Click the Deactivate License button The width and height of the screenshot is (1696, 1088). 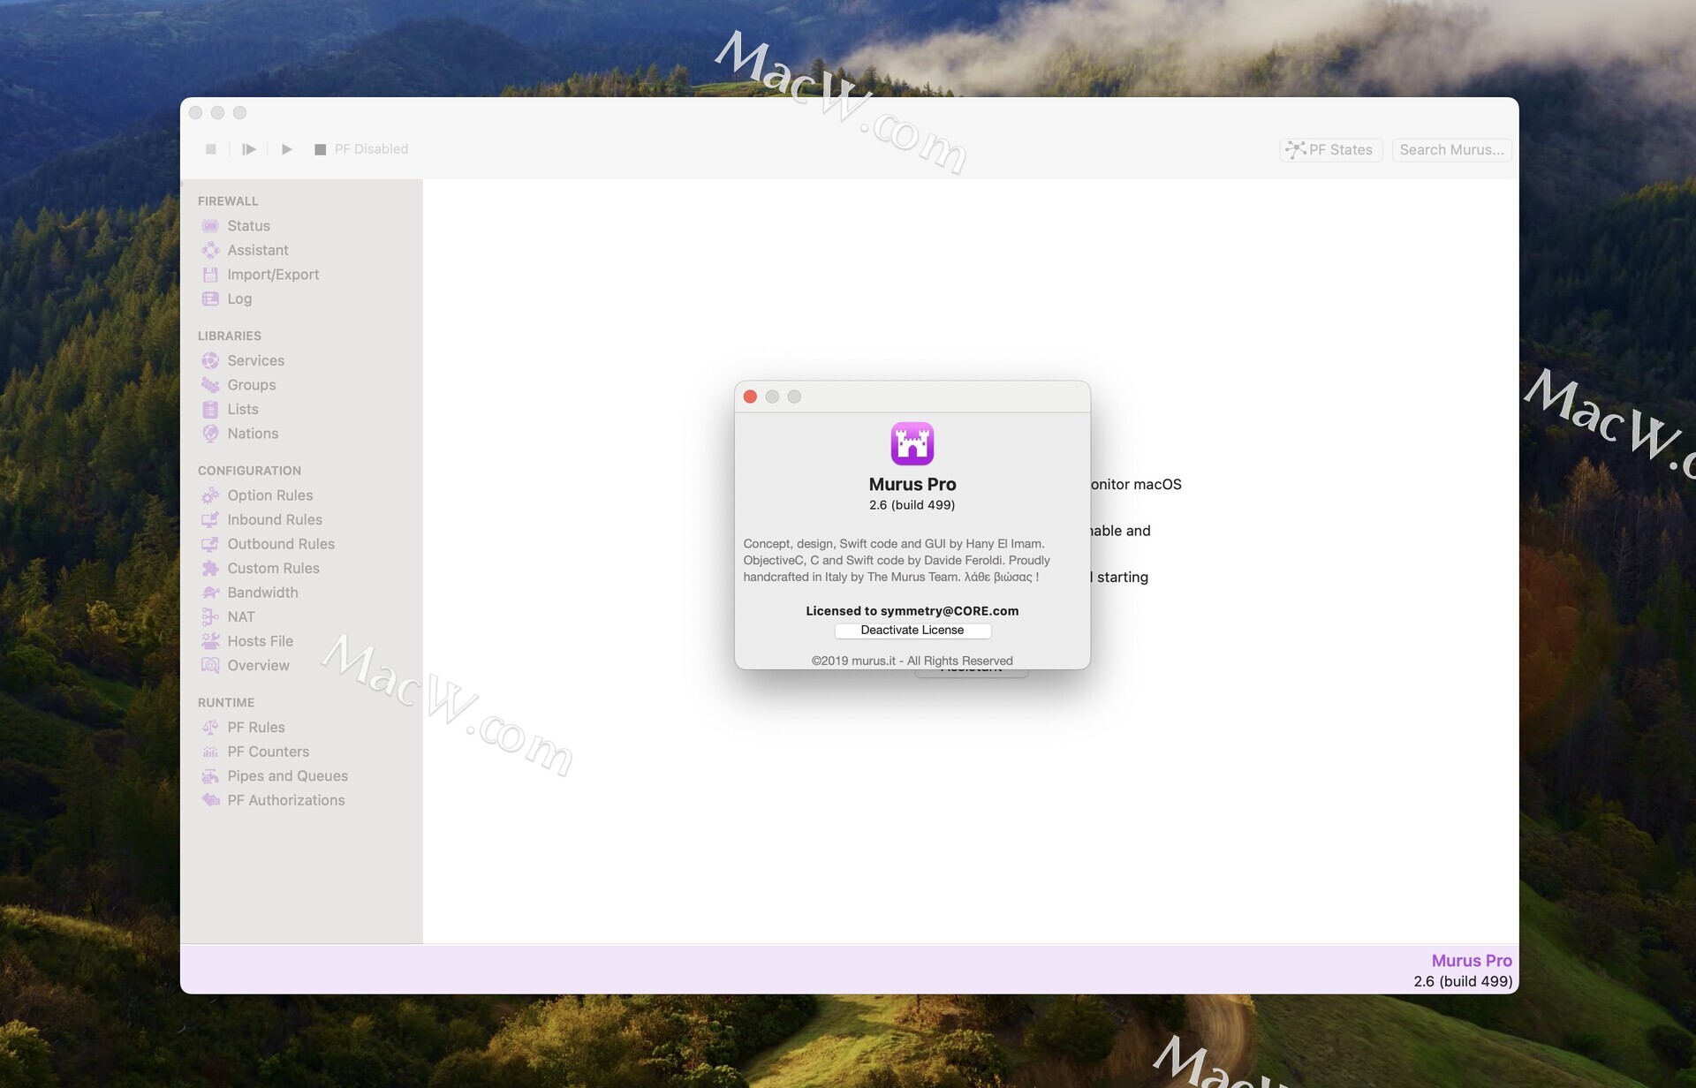(x=912, y=631)
